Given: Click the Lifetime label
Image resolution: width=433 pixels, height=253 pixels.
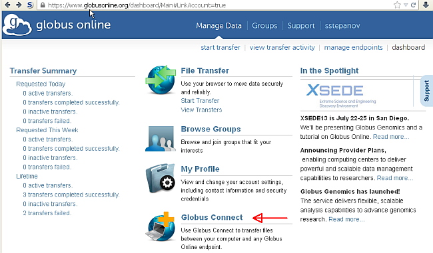Looking at the screenshot, I should pyautogui.click(x=27, y=176).
